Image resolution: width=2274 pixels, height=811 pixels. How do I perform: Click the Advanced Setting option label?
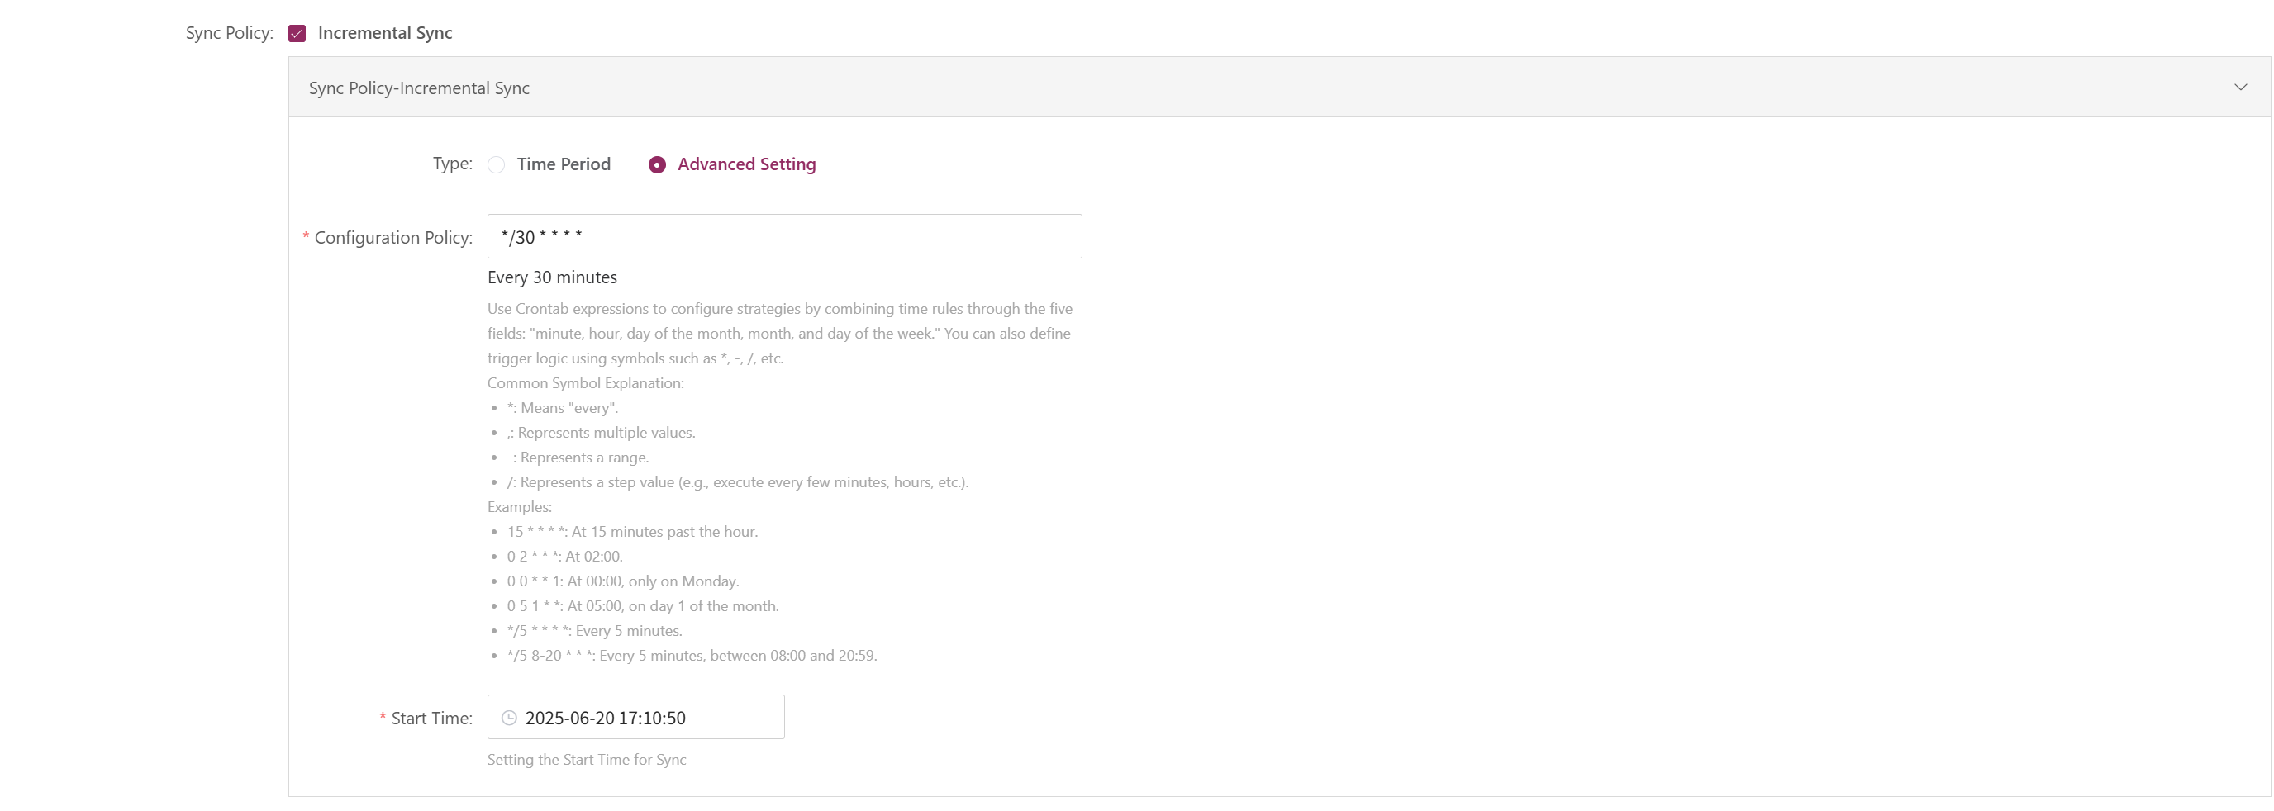(x=746, y=164)
